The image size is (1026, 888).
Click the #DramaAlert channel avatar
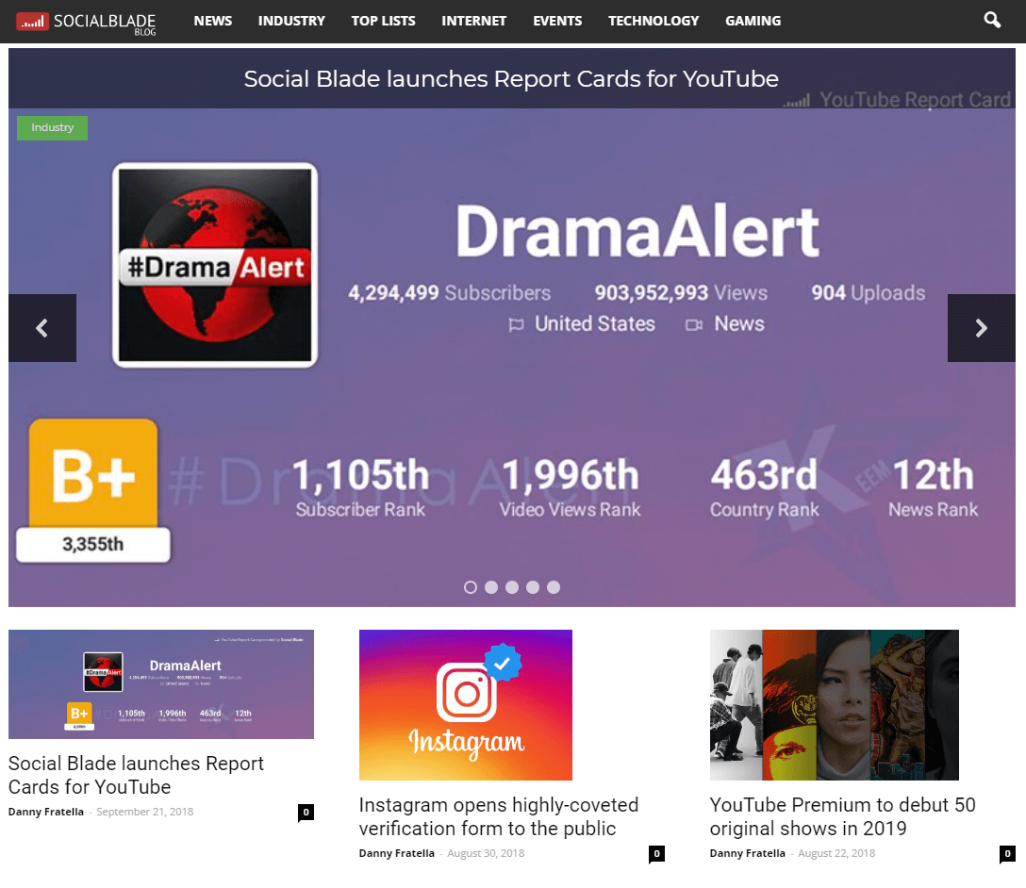(x=215, y=265)
